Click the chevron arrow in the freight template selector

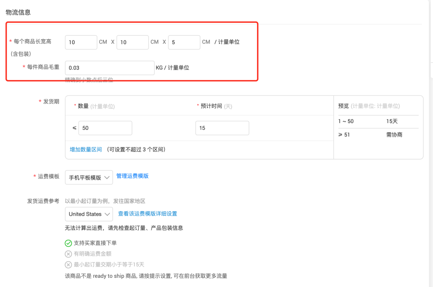(x=107, y=177)
